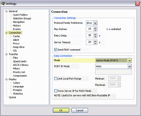The width and height of the screenshot is (141, 116).
Task: Click the Max Retries value field
Action: (90, 29)
